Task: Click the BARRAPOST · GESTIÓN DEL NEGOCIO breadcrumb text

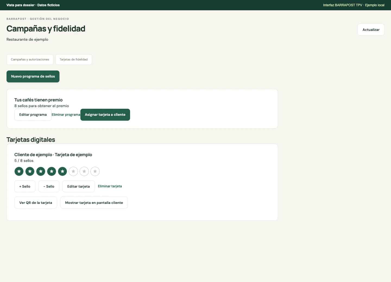Action: [38, 19]
